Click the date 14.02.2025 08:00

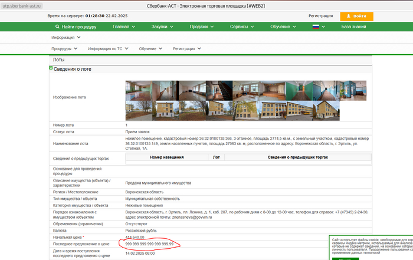140,254
